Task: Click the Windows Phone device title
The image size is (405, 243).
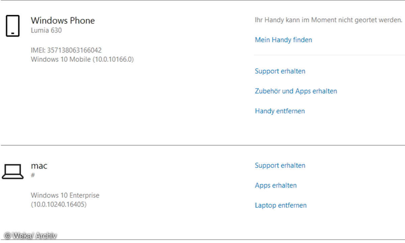Action: (x=63, y=21)
